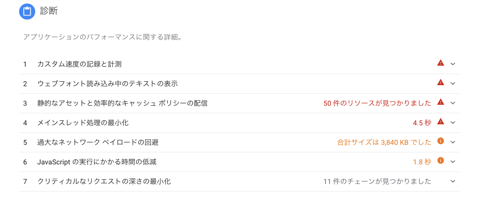Open the メインスレッド処理の最小化 audit title

tap(83, 123)
